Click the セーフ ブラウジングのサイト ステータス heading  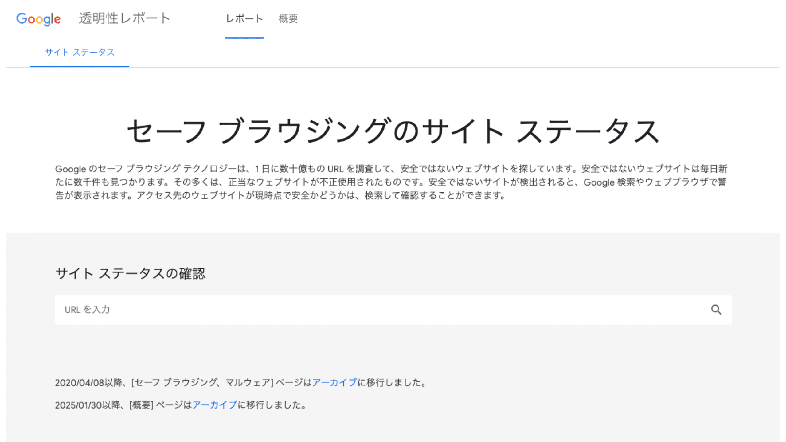click(393, 131)
